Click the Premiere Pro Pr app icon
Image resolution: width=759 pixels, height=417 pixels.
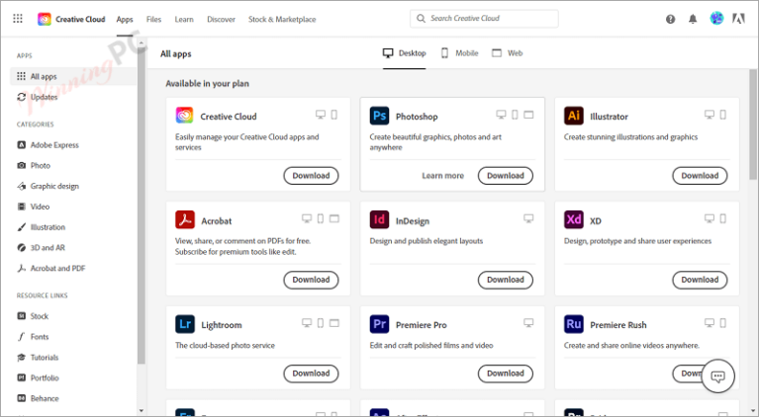tap(379, 324)
